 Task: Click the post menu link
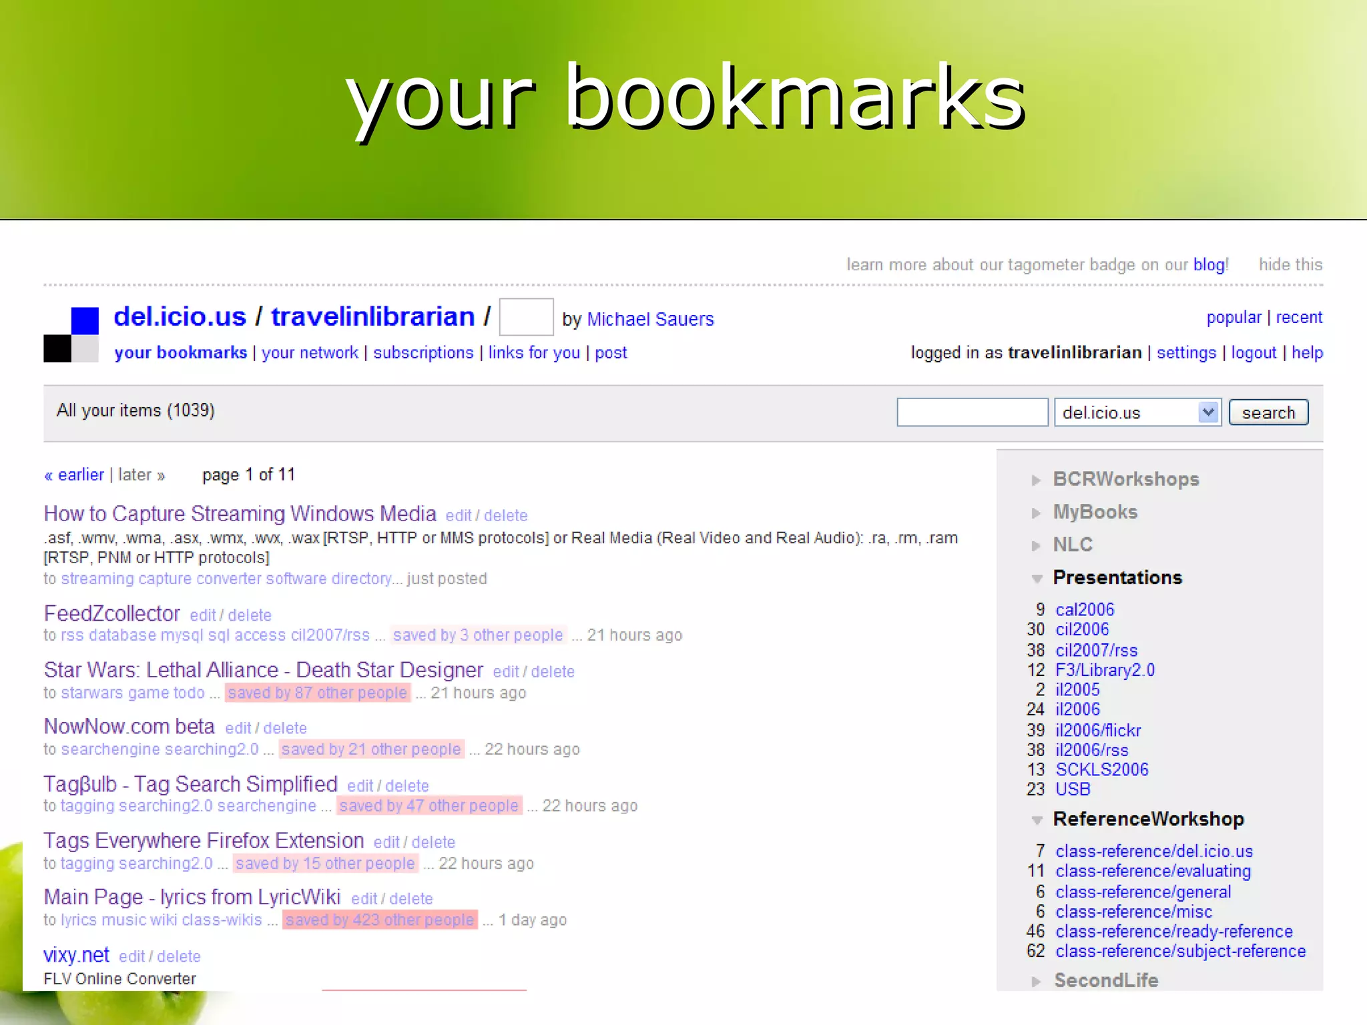coord(611,352)
